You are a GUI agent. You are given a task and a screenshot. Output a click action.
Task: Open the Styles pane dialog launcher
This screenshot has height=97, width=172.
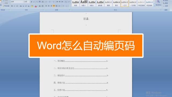tap(161, 10)
